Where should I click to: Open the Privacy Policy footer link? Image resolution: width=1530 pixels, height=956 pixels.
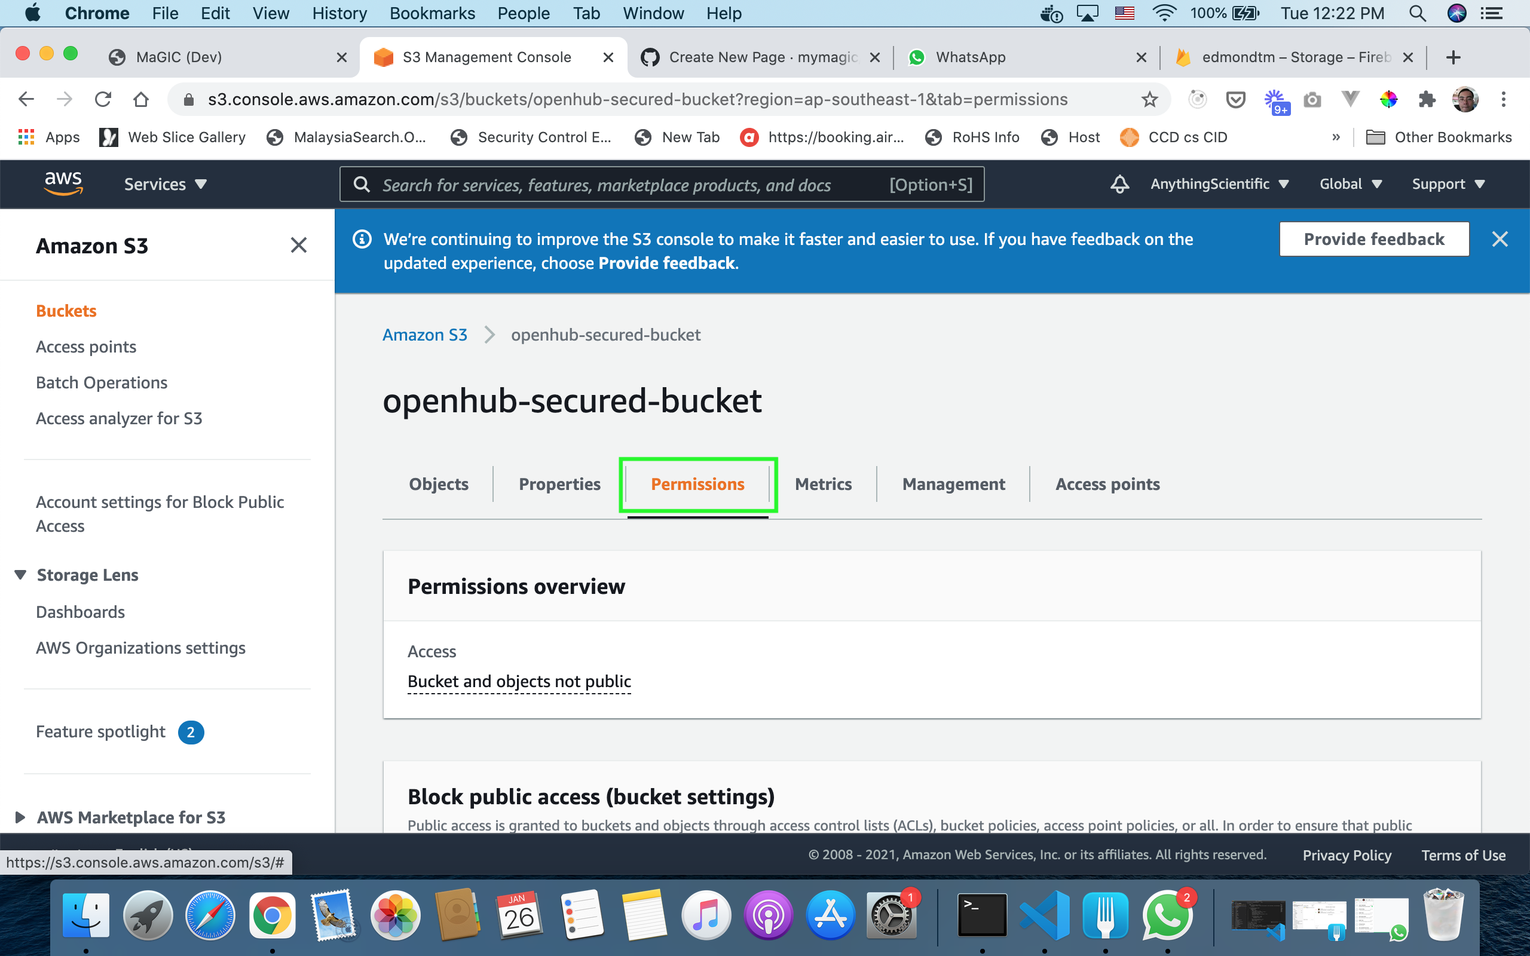click(x=1347, y=855)
